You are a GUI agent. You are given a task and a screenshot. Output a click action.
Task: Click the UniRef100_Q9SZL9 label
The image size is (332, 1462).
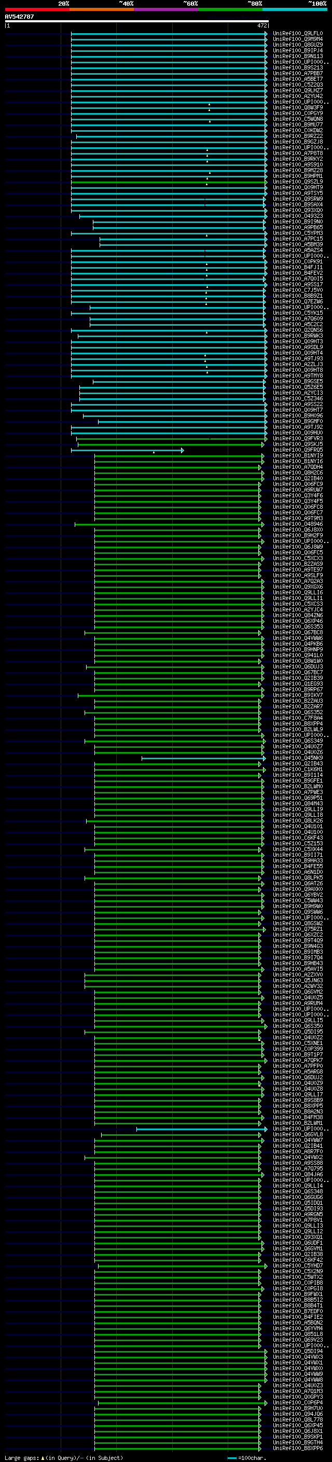(x=298, y=182)
